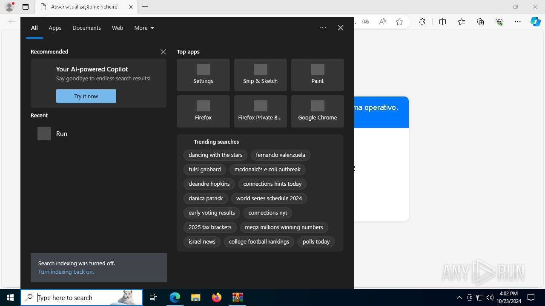
Task: Search trending dancing with the stars
Action: pos(215,155)
